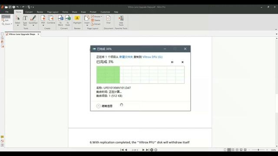278x156 pixels.
Task: Go to previous view in navigation bar
Action: point(152,150)
